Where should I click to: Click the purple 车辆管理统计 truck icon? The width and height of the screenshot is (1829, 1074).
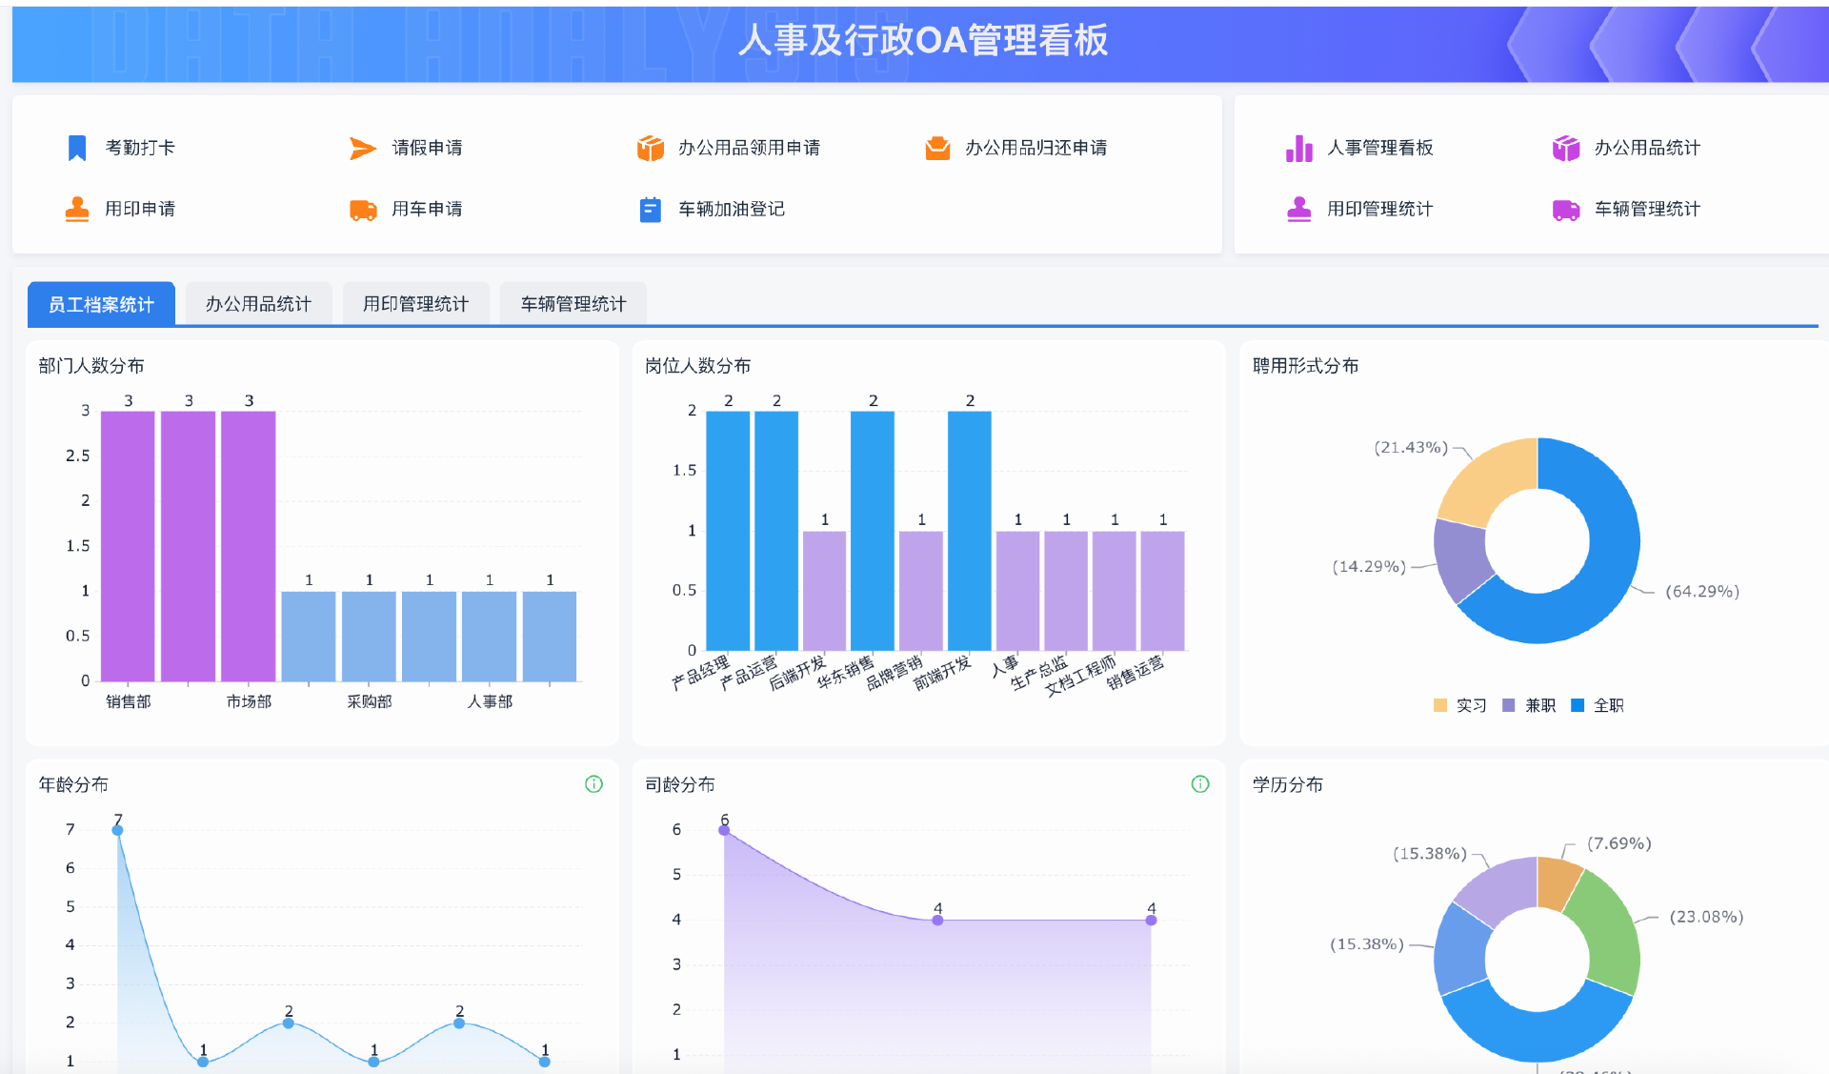[x=1565, y=210]
